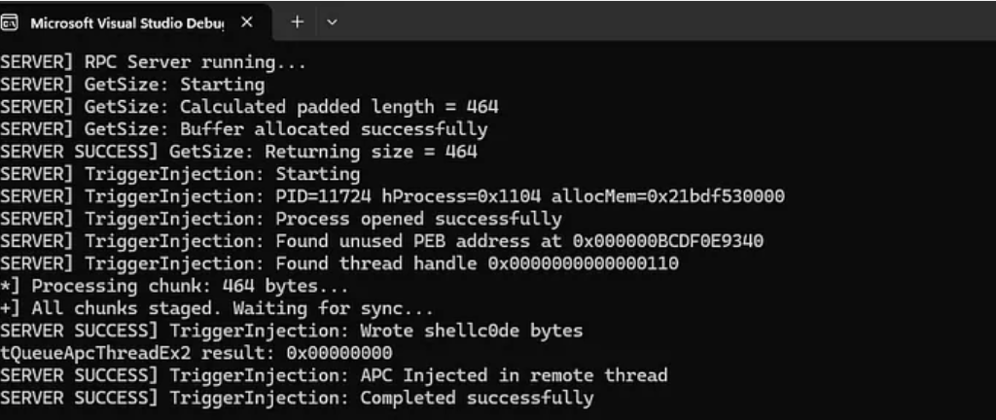The width and height of the screenshot is (996, 420).
Task: Click the PEB address 0x000000BCDF0E9340
Action: point(667,242)
